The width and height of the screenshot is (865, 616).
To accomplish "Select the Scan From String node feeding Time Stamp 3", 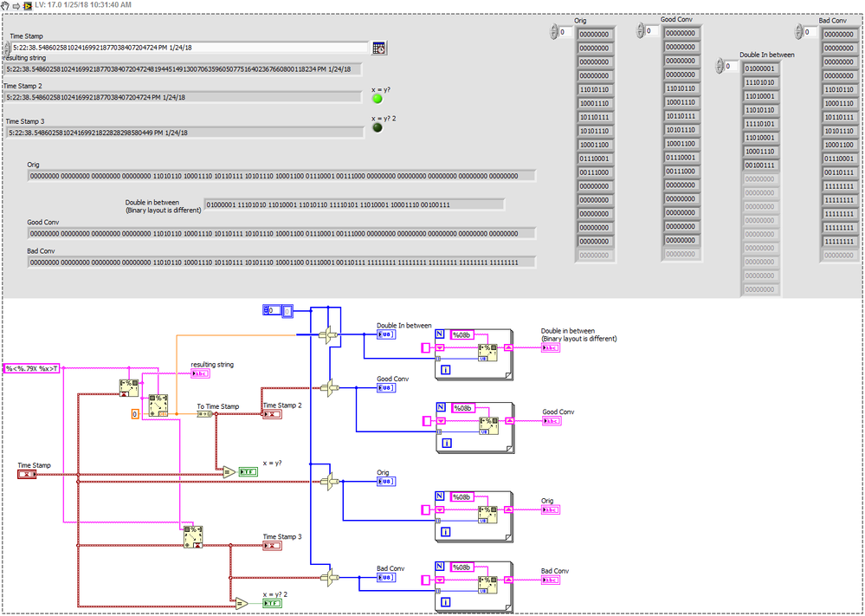I will 193,536.
